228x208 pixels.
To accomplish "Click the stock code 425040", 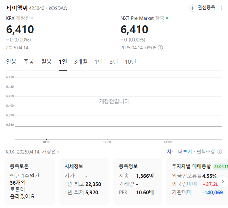I will [x=36, y=8].
